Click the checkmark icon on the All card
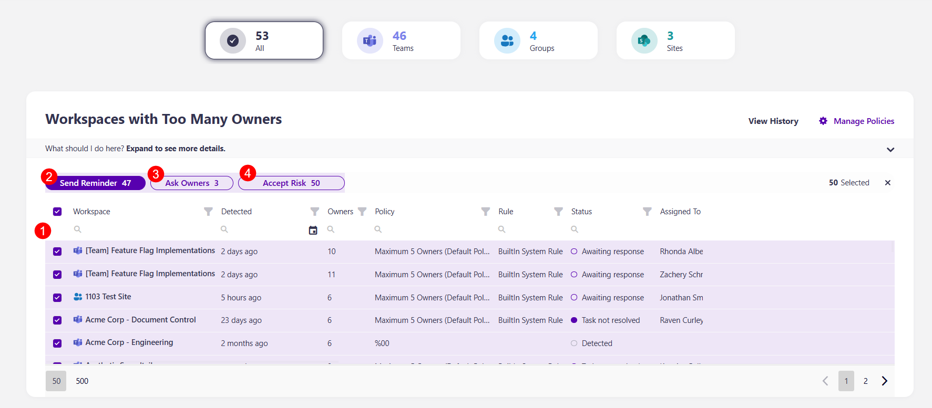Image resolution: width=932 pixels, height=408 pixels. [233, 40]
